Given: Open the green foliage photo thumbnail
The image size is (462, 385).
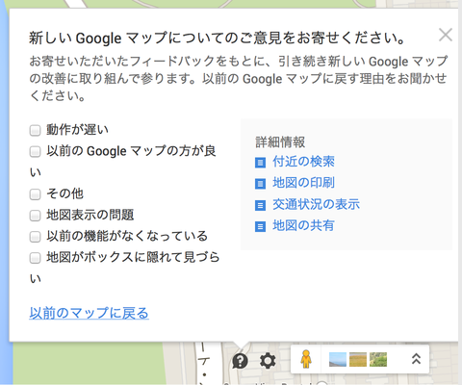Looking at the screenshot, I should click(378, 359).
